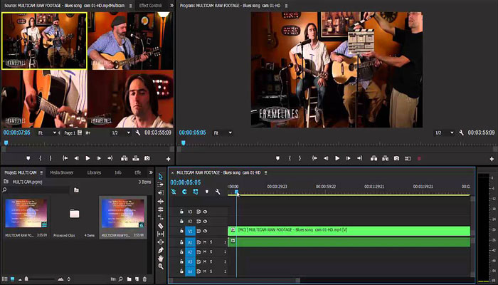Switch to Effect Controls tab

150,6
